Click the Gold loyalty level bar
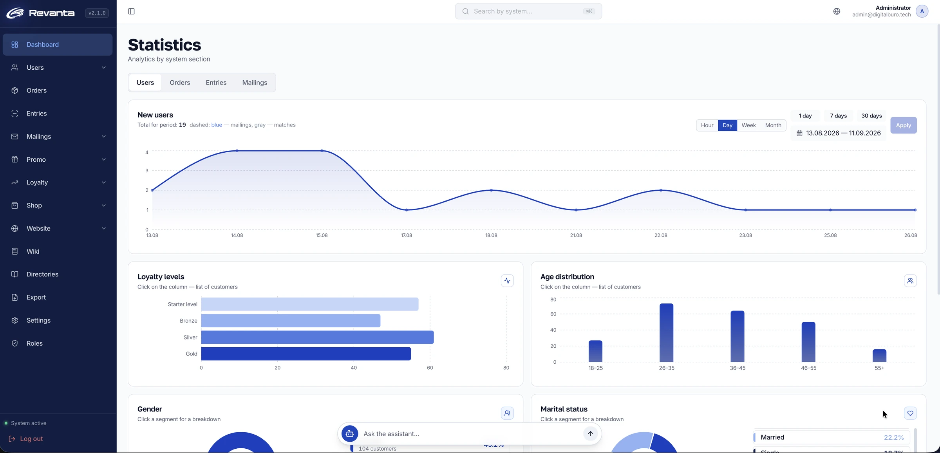This screenshot has width=940, height=453. click(306, 354)
